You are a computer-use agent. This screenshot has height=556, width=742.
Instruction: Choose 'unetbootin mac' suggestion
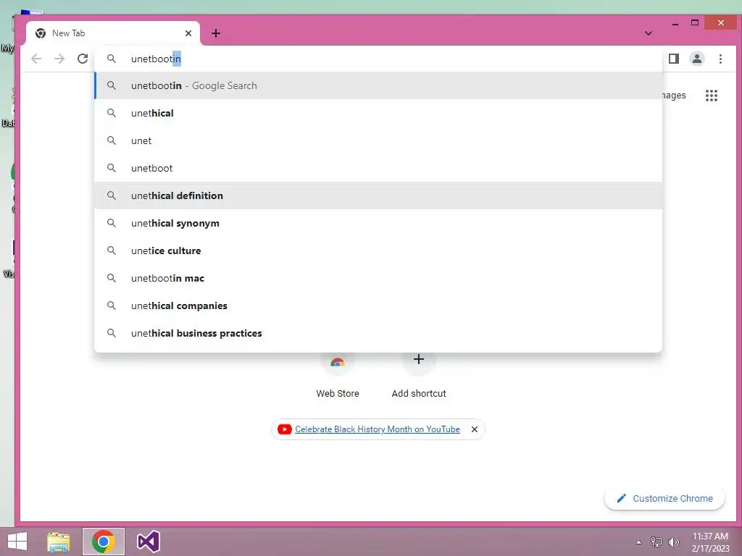tap(378, 278)
